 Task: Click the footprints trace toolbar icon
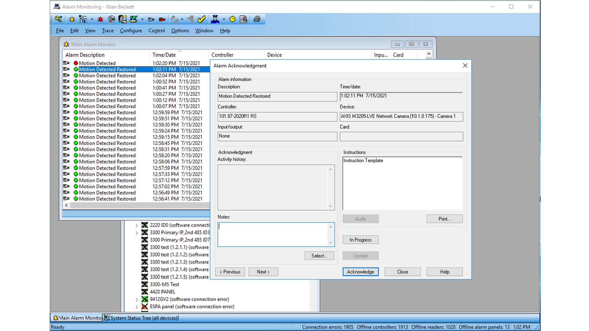(x=174, y=19)
